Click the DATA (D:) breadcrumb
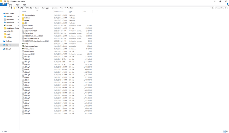The image size is (229, 133). point(29,8)
